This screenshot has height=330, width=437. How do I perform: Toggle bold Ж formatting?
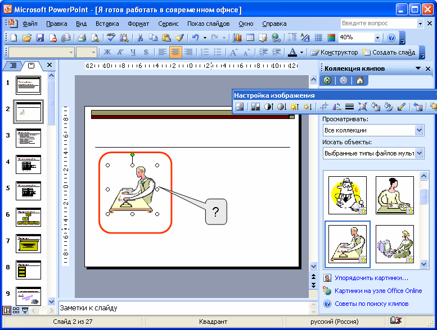click(x=107, y=52)
